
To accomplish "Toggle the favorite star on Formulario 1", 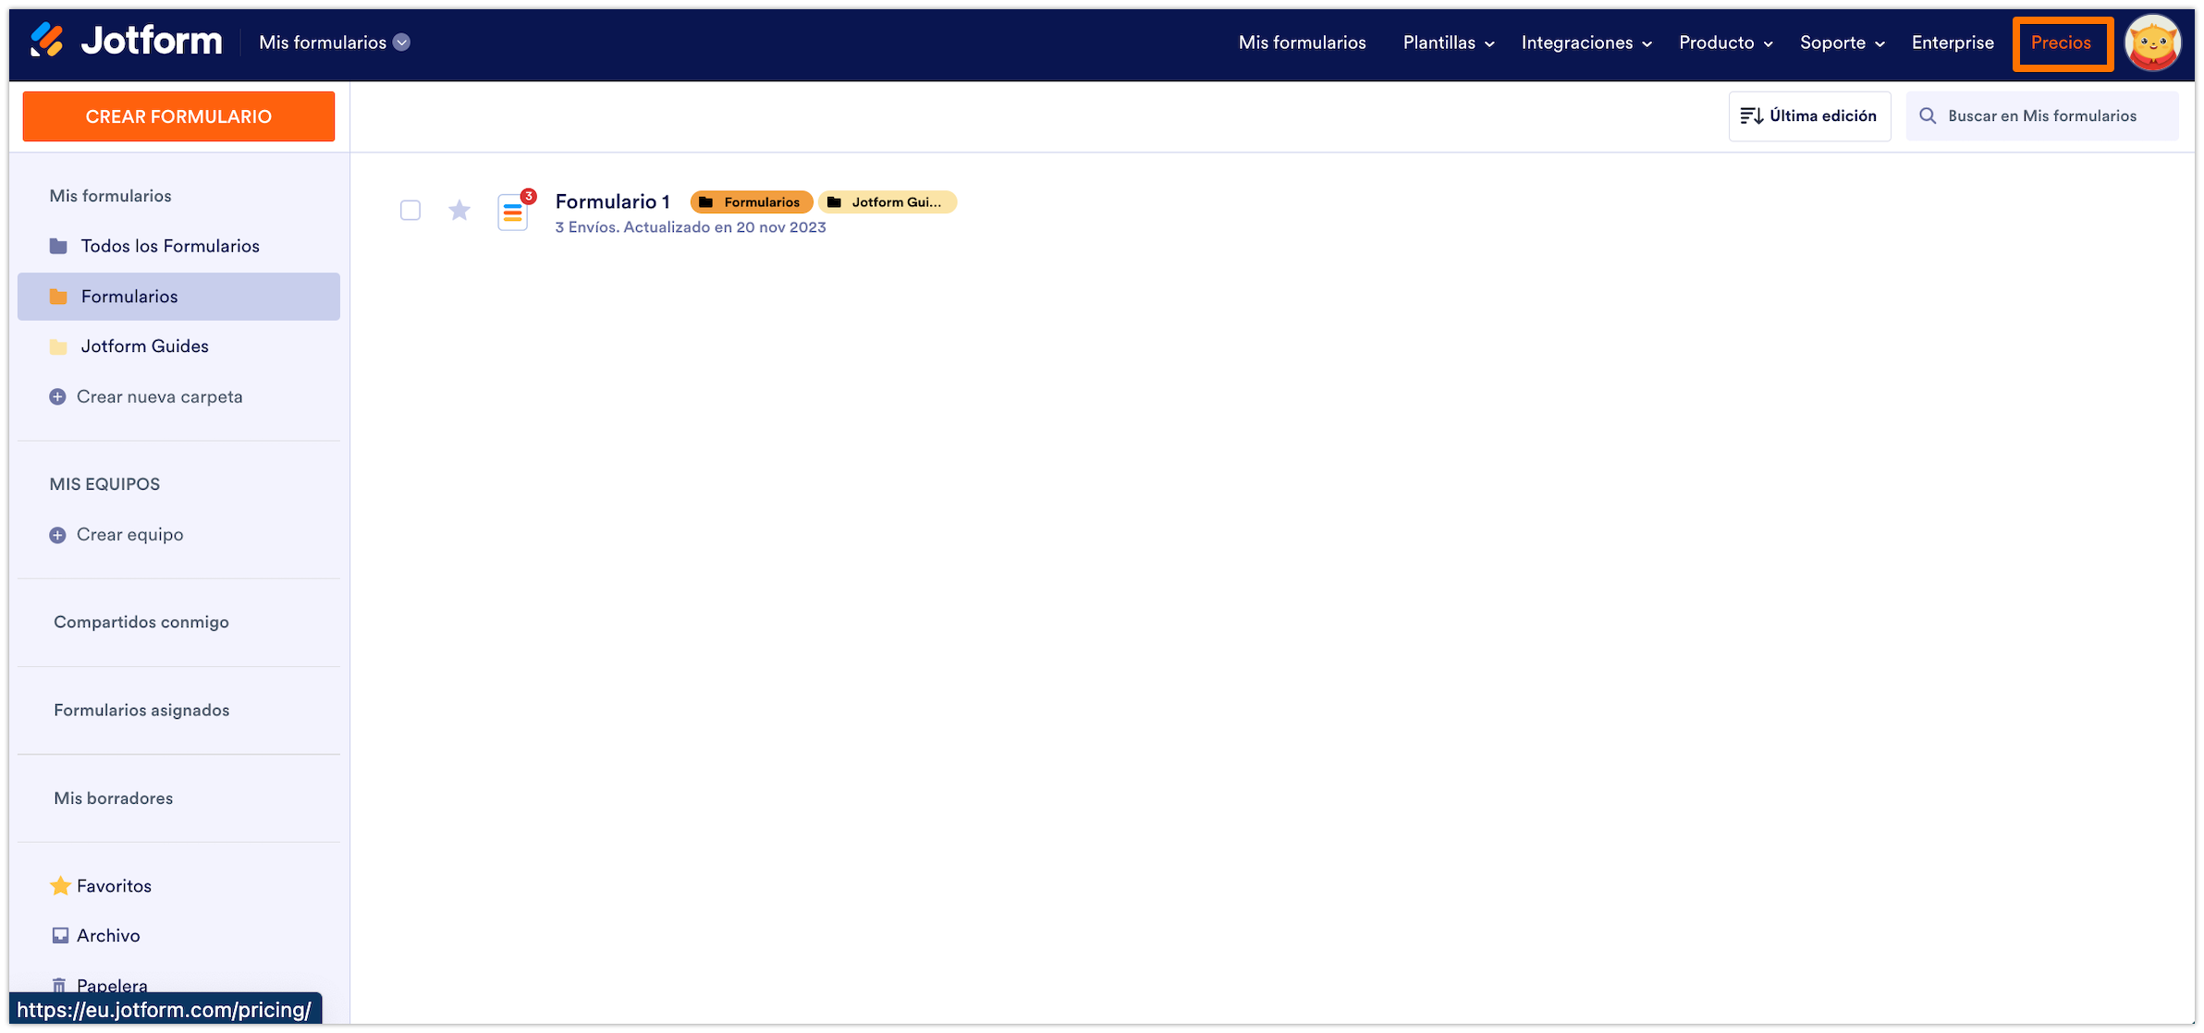I will click(459, 211).
